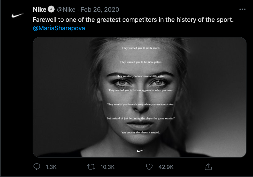This screenshot has width=253, height=177.
Task: Hit the retweet arrows icon
Action: [x=91, y=167]
